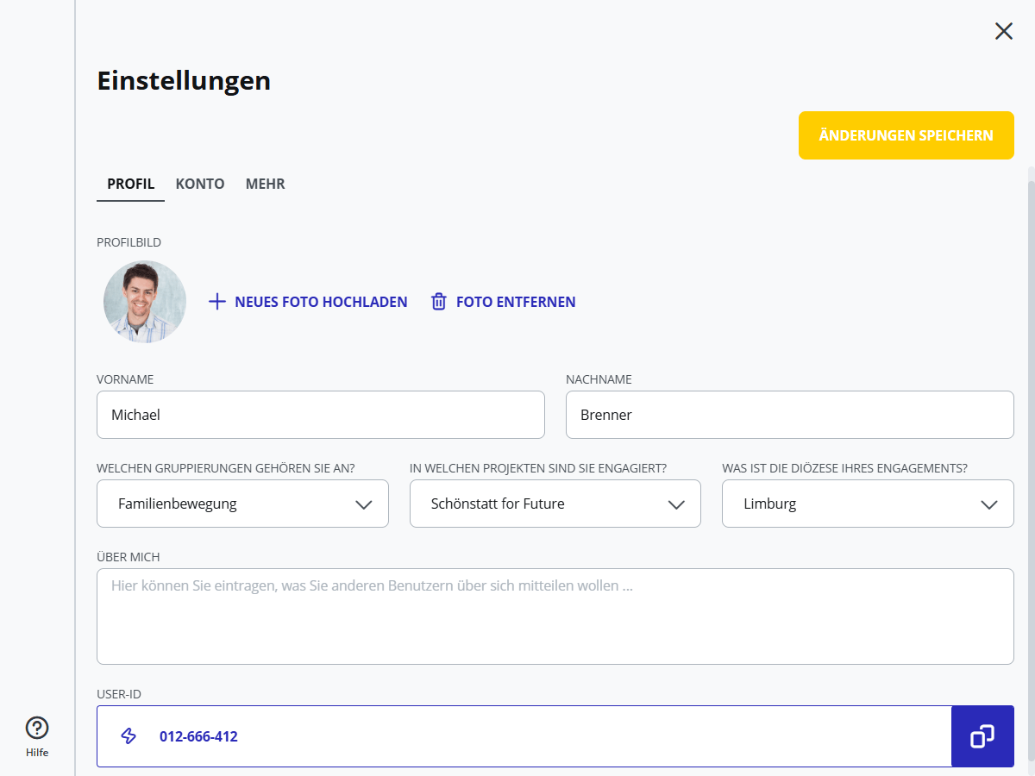Open the Mehr tab
This screenshot has width=1035, height=776.
pyautogui.click(x=265, y=184)
